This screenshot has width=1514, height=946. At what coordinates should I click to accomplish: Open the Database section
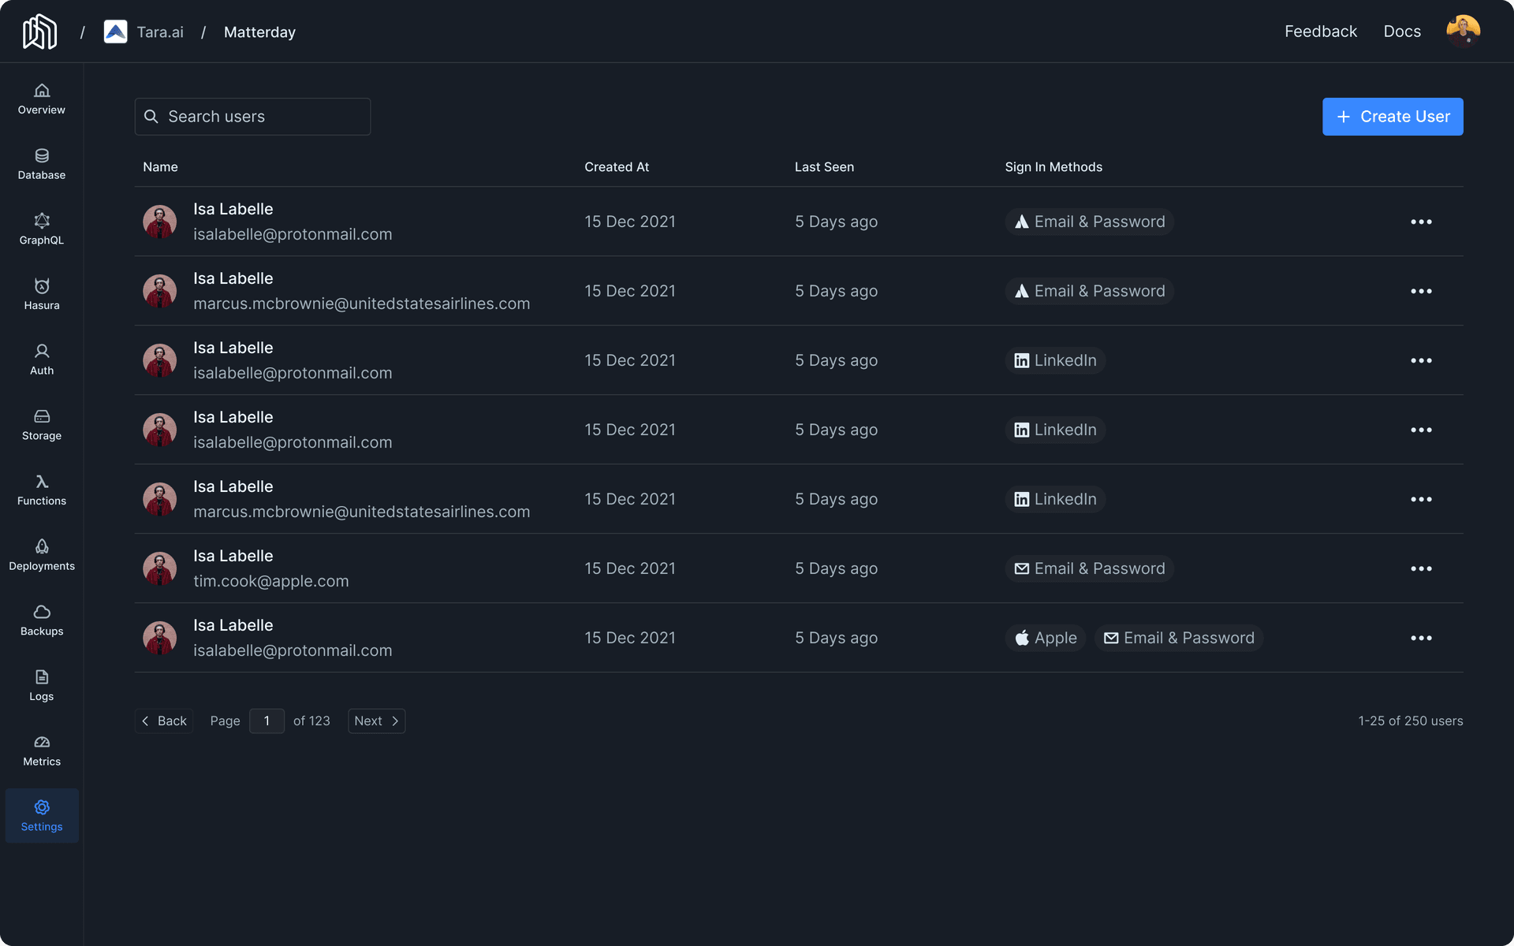[41, 164]
